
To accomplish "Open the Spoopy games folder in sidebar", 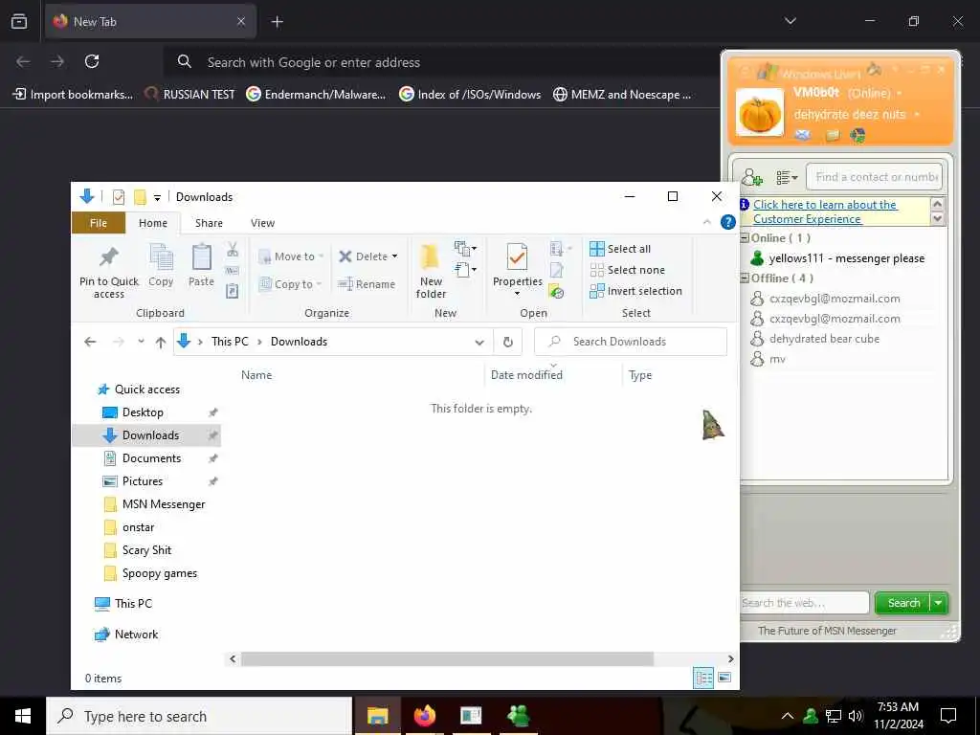I will pos(160,573).
